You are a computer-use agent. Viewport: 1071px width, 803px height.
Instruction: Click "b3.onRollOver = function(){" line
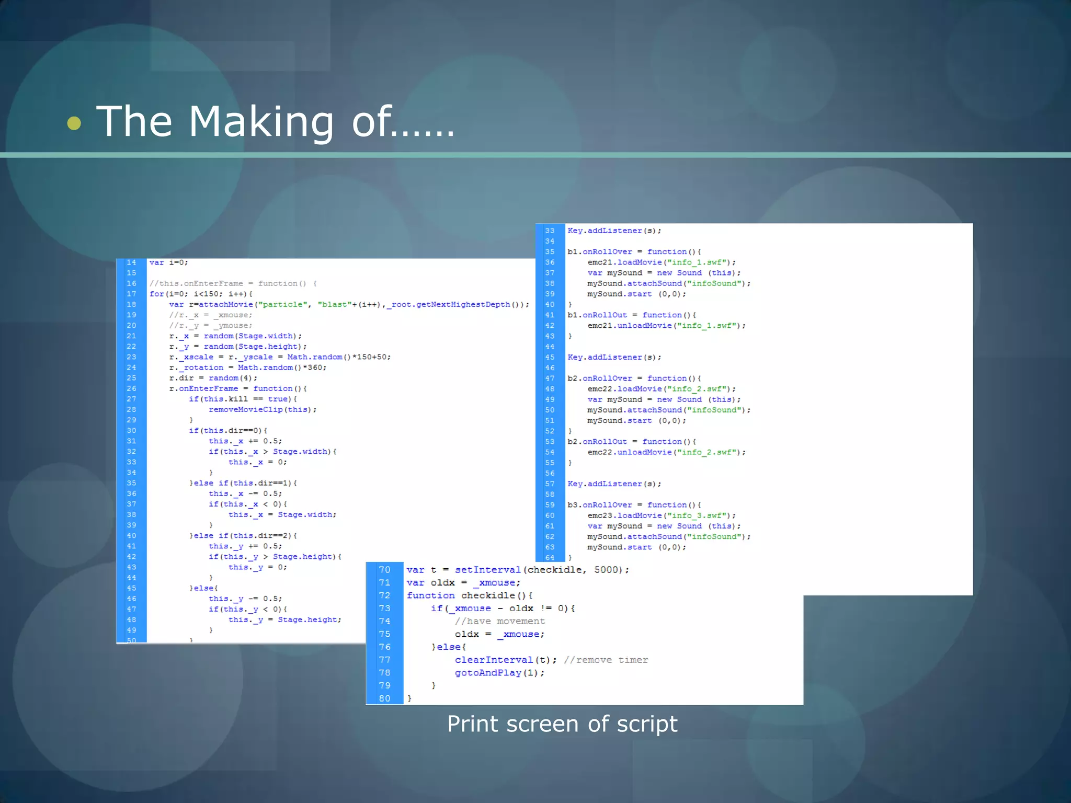coord(634,504)
